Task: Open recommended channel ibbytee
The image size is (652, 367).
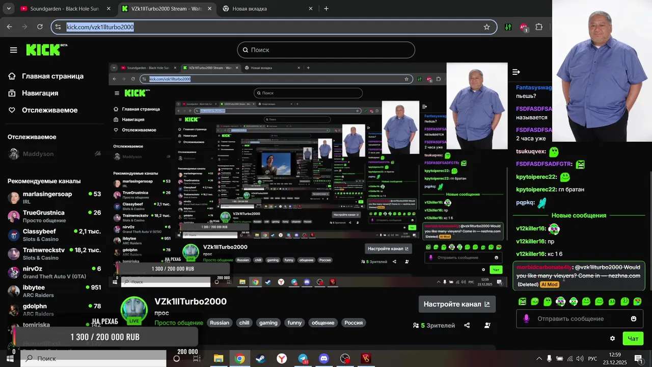Action: (x=54, y=291)
